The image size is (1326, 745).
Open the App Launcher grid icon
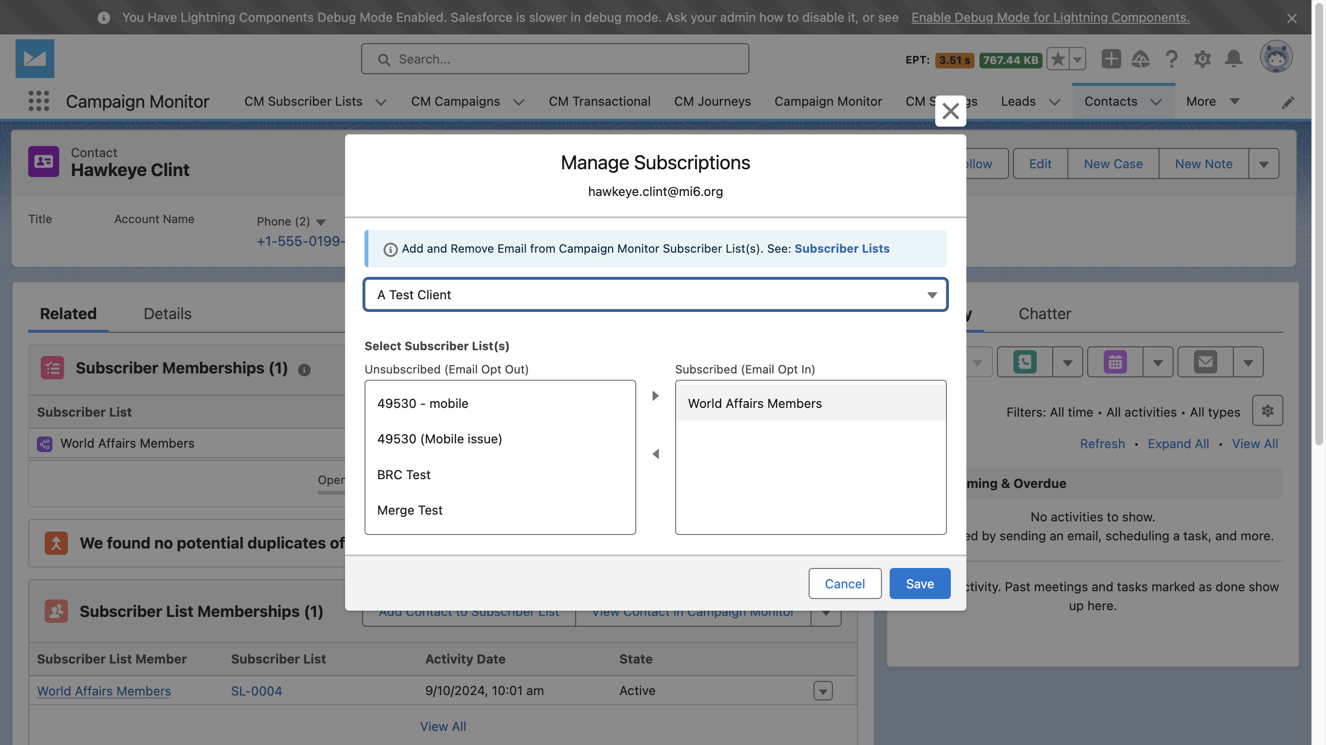coord(39,101)
